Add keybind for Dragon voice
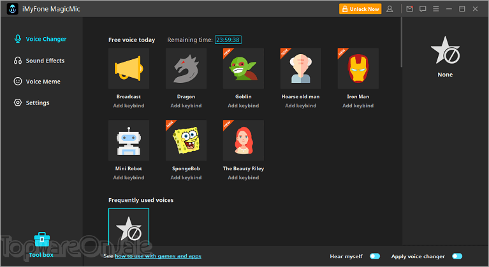Screen dimensions: 489x267 (186, 106)
